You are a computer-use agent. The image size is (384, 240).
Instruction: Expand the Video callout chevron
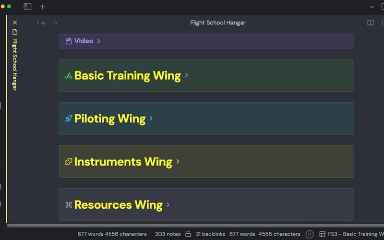pos(98,41)
